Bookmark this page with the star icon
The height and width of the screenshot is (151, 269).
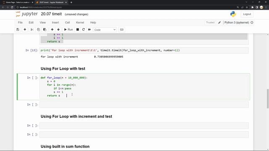coord(247,8)
